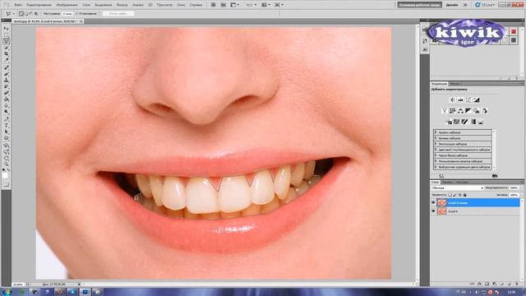Switch to the Маски tab
This screenshot has height=296, width=526.
point(454,84)
